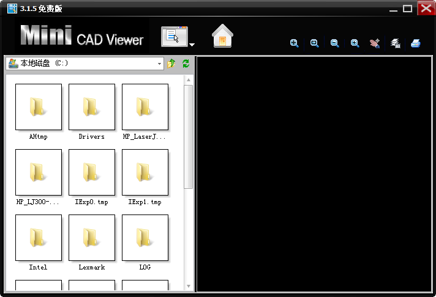The height and width of the screenshot is (297, 436).
Task: Select the LOG folder thumbnail
Action: 145,238
